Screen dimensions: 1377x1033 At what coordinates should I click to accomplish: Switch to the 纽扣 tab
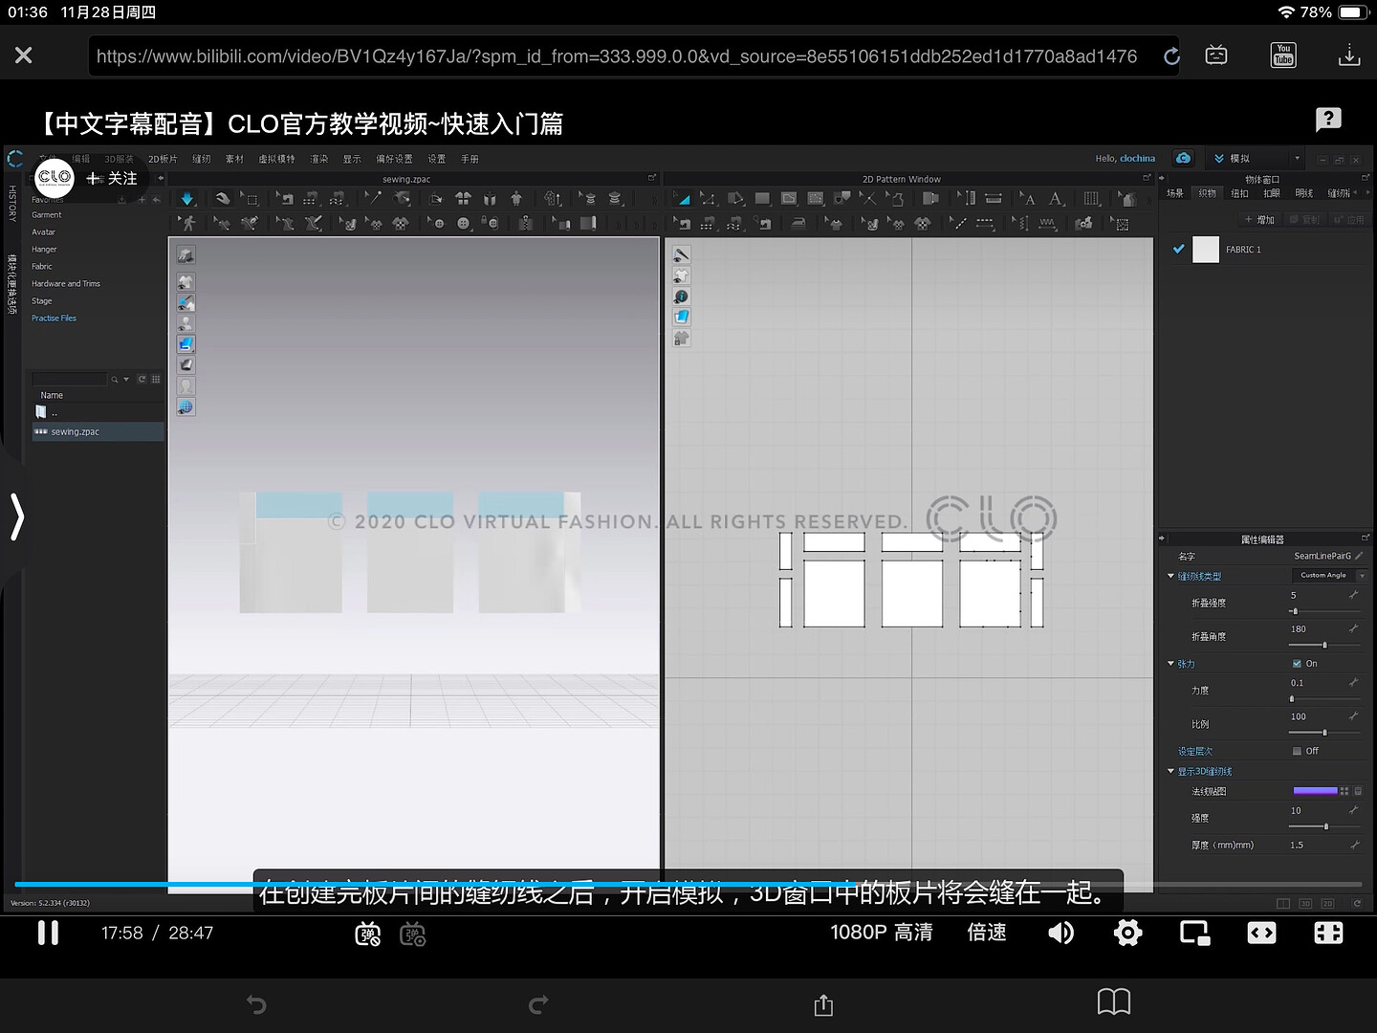1239,193
